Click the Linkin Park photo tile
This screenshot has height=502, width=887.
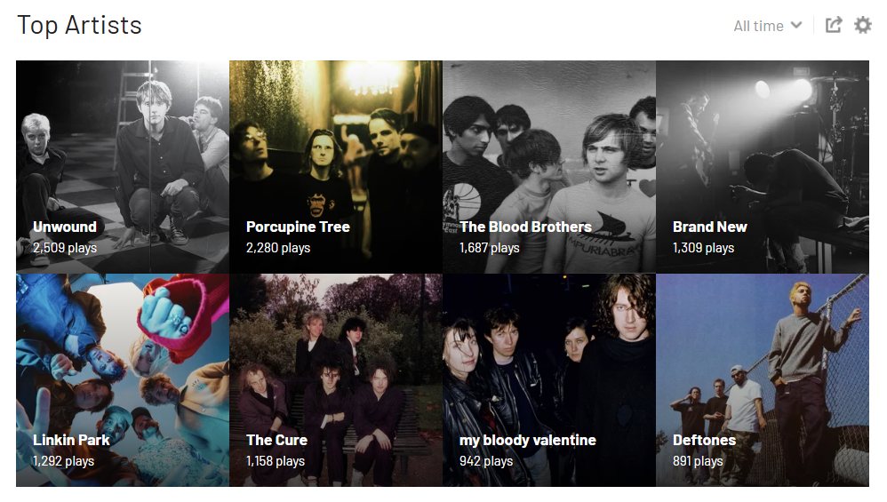(122, 380)
